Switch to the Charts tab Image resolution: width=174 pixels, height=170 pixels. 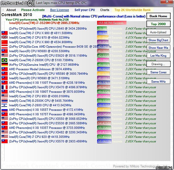104,10
